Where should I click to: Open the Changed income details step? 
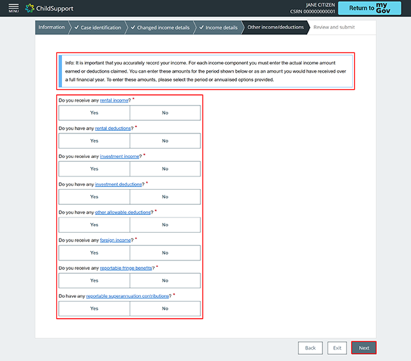[x=160, y=28]
